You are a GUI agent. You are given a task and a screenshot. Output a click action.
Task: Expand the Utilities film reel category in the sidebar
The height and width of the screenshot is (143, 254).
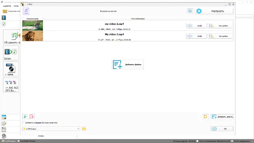[x=4, y=136]
